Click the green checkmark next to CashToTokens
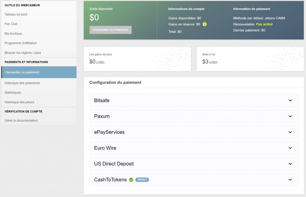This screenshot has width=306, height=197. 131,180
